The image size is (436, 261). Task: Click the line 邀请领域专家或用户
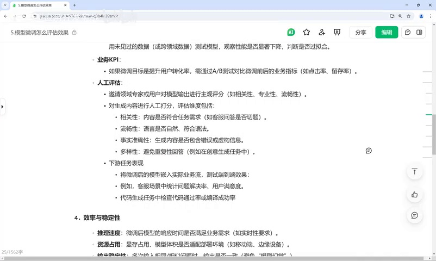click(x=208, y=94)
